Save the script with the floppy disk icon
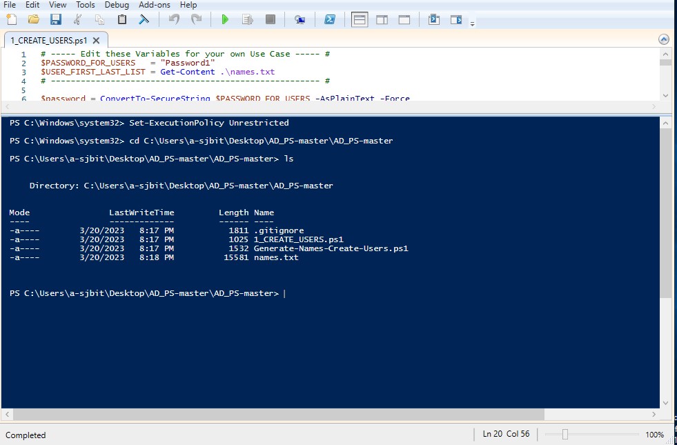This screenshot has width=677, height=445. 56,19
